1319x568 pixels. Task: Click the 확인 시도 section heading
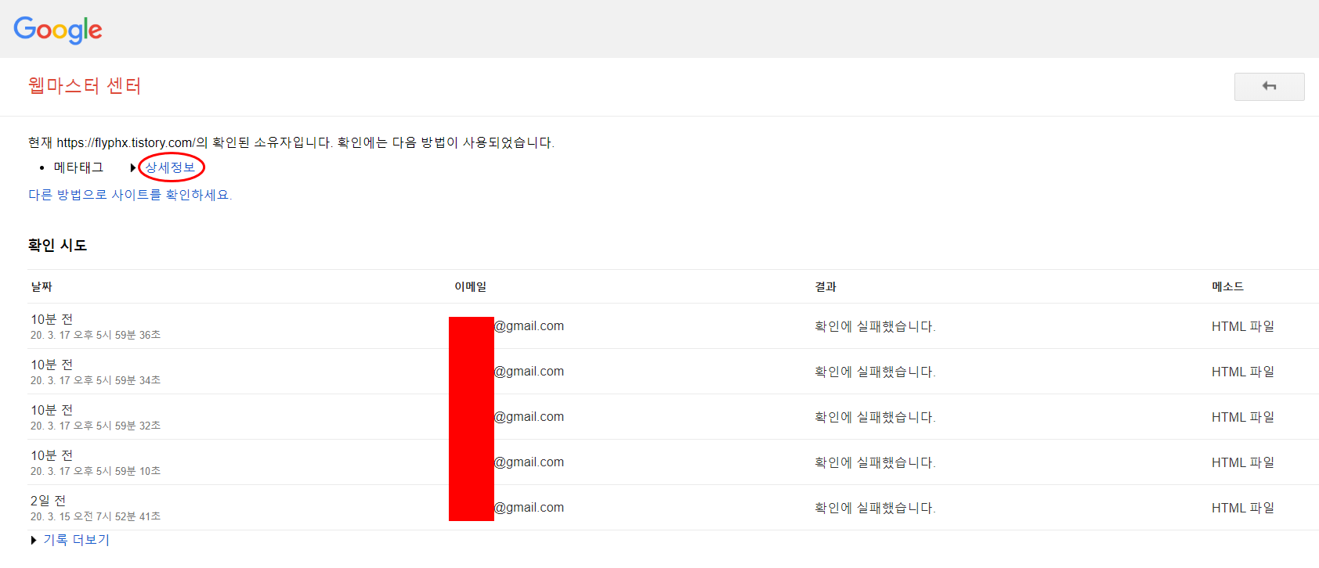(57, 246)
